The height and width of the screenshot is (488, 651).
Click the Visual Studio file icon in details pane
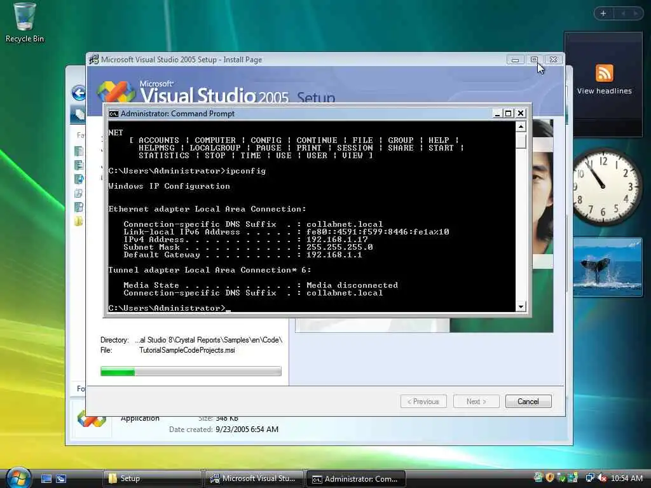[x=92, y=420]
